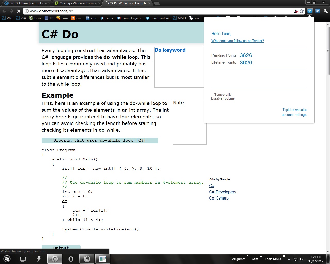The height and width of the screenshot is (264, 330).
Task: Click the blocked popup icon in address bar
Action: (x=296, y=11)
